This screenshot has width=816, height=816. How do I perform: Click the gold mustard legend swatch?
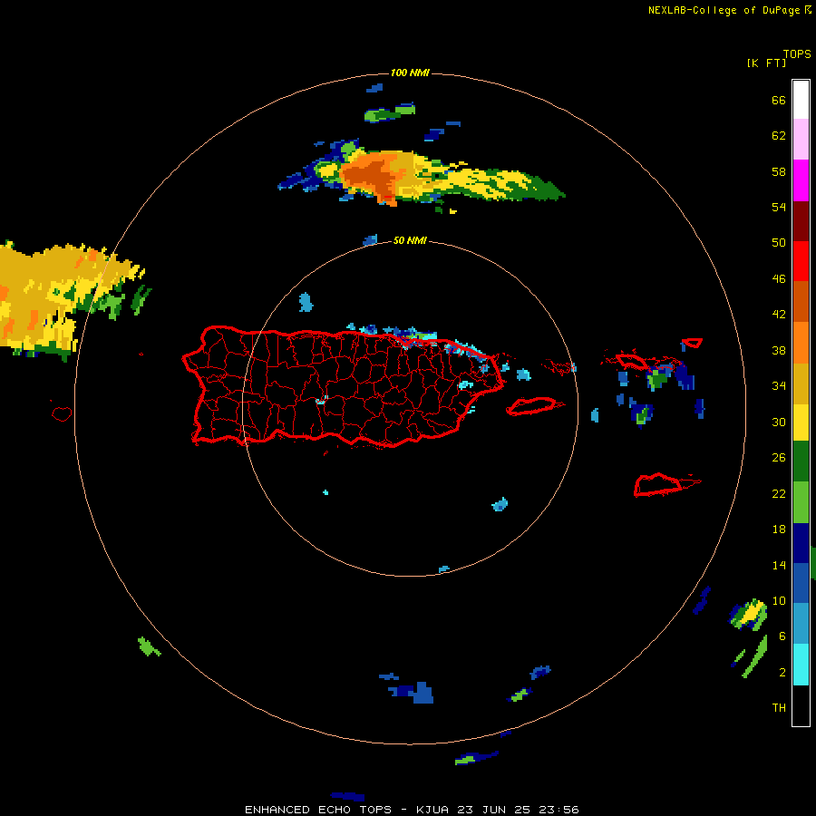tap(801, 384)
